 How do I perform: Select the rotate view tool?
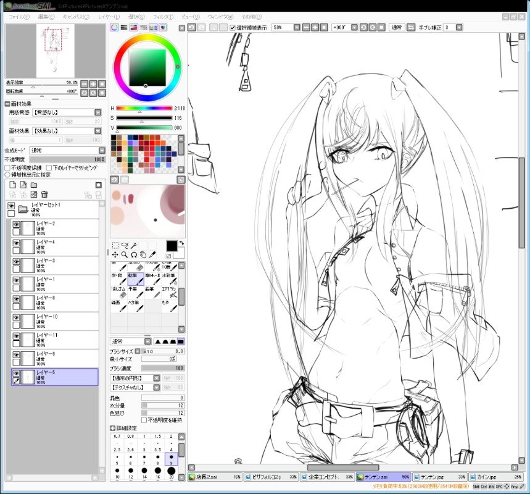[x=134, y=254]
